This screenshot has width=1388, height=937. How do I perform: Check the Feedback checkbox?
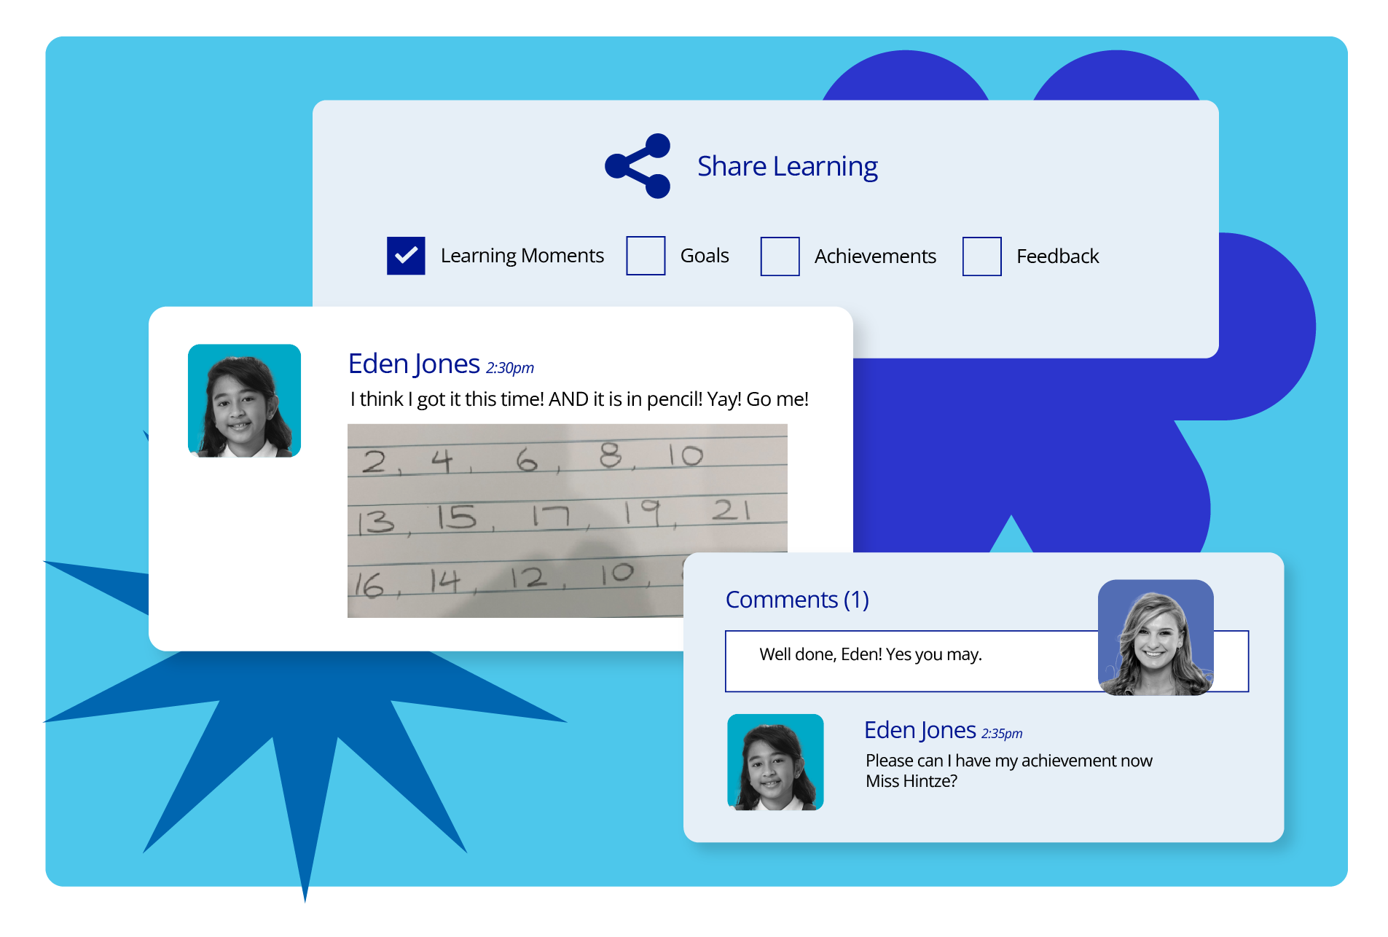pos(981,256)
